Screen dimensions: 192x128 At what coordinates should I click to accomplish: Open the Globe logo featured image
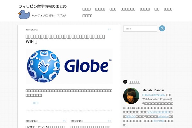tap(69, 66)
